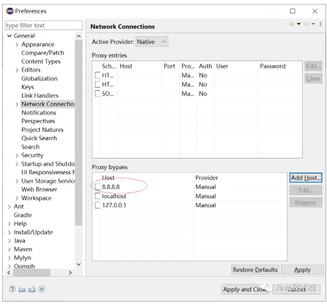
Task: Expand the Java preferences node
Action: coord(9,241)
